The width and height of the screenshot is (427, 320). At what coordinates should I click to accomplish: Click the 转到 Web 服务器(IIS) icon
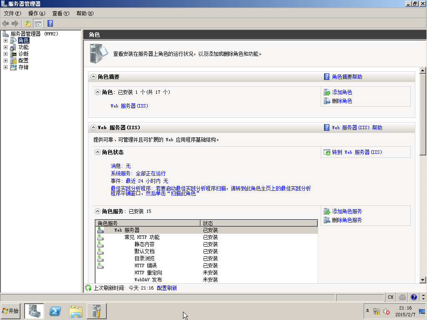[327, 152]
